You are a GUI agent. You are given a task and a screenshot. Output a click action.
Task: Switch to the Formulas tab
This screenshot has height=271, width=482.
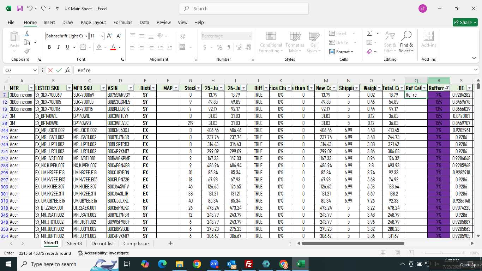[123, 22]
